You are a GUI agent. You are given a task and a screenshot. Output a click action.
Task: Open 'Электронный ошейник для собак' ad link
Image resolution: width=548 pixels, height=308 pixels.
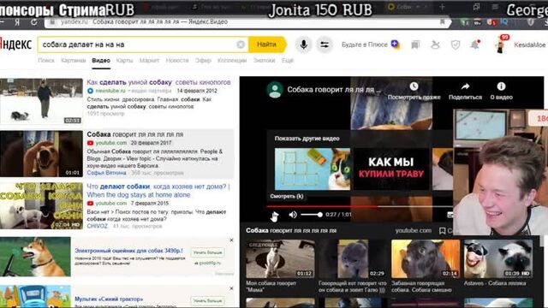[x=128, y=251]
